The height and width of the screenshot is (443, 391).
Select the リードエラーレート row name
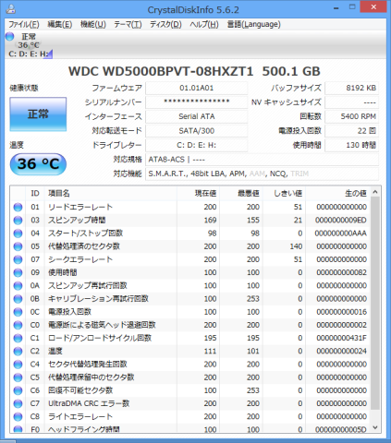(x=80, y=207)
